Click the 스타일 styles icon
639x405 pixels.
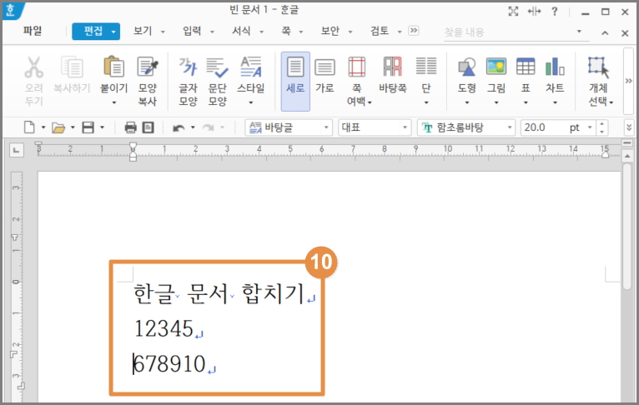coord(250,67)
